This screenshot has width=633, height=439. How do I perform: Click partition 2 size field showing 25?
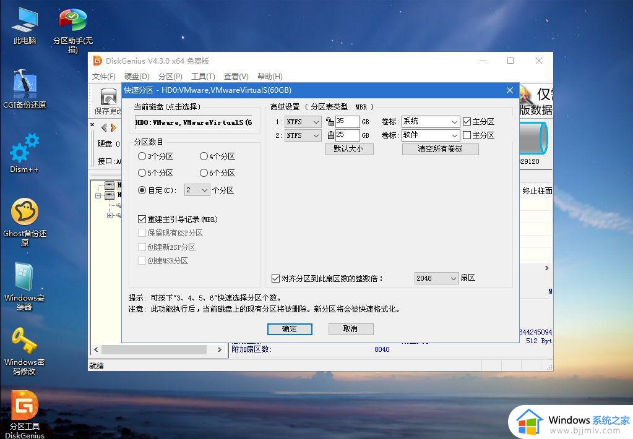347,135
